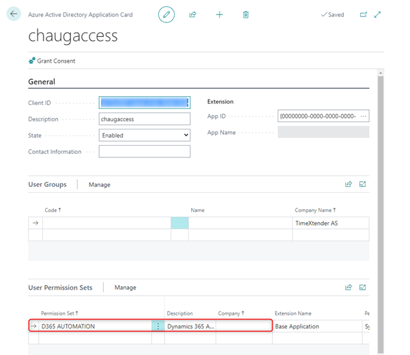Click the Description input field
410x355 pixels.
pos(144,119)
